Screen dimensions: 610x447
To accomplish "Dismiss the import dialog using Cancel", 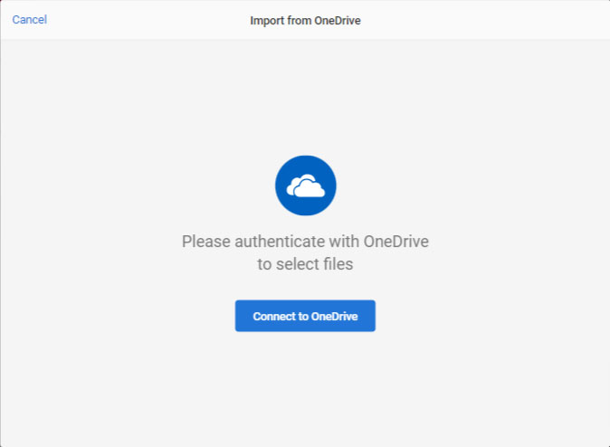I will coord(30,20).
